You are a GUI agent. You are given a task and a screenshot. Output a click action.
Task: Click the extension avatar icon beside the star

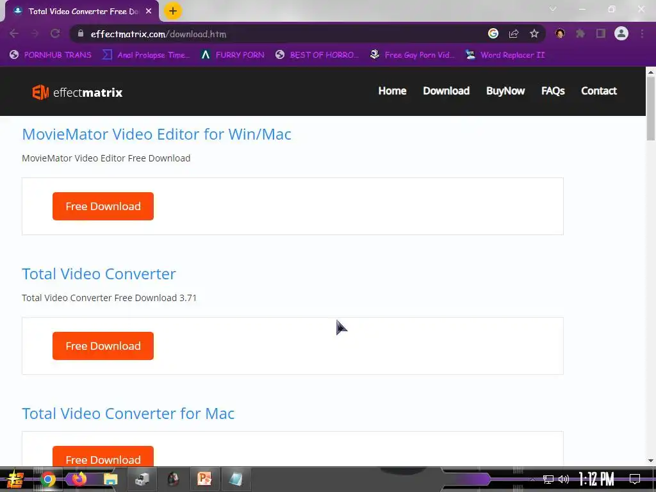coord(560,33)
